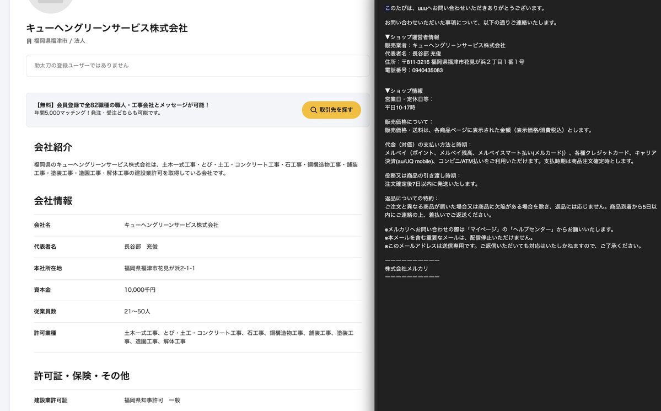Click the 営業日・定休日等 label in the email

tap(409, 99)
